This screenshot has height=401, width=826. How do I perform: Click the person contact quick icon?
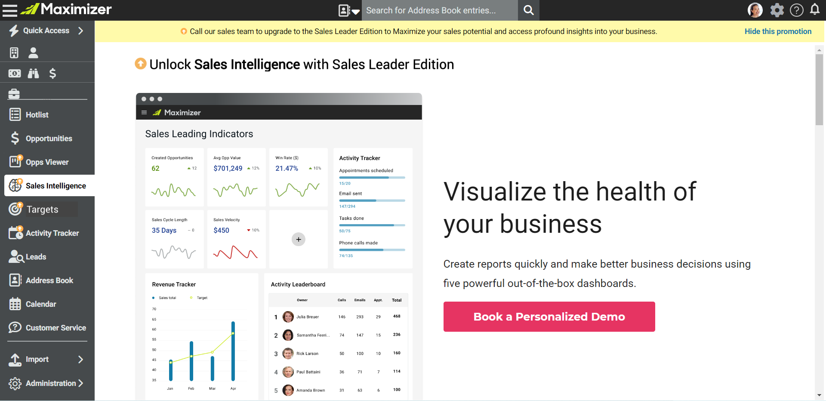(33, 53)
